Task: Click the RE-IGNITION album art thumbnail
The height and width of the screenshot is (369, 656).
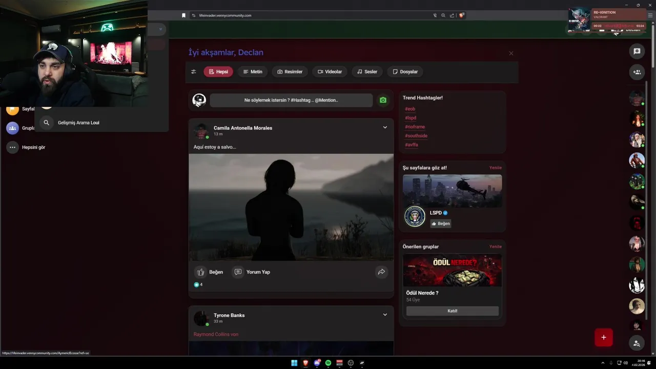Action: [x=579, y=20]
